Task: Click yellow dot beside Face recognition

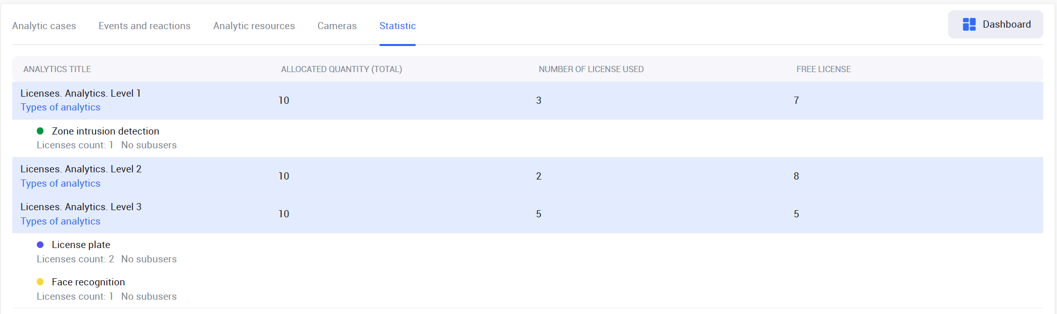Action: click(40, 282)
